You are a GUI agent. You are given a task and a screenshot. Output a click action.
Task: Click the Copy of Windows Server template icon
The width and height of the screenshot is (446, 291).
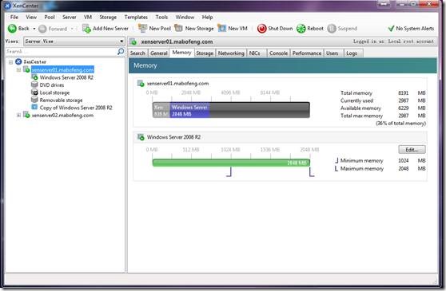coord(34,107)
